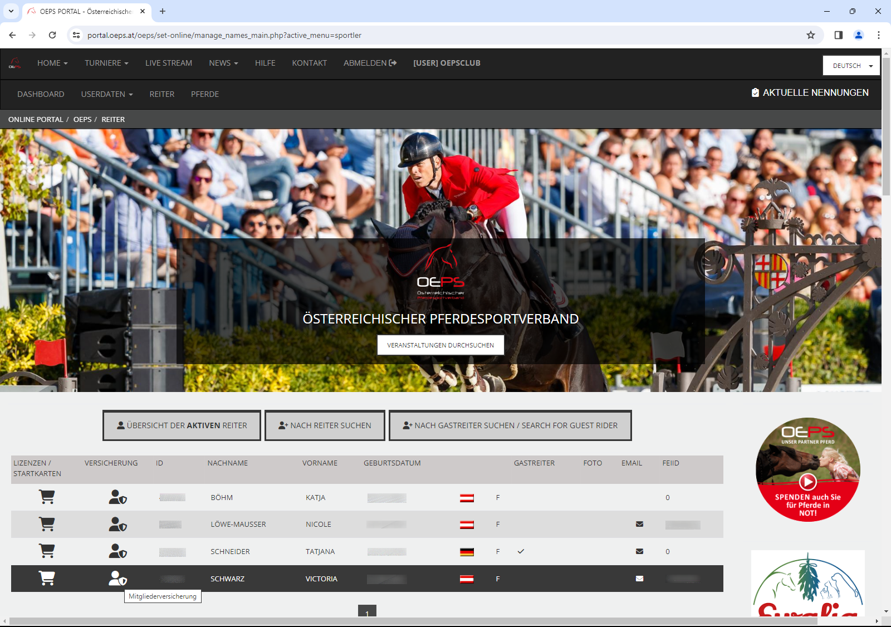Screen dimensions: 891x627
Task: Reload the page
Action: click(52, 35)
